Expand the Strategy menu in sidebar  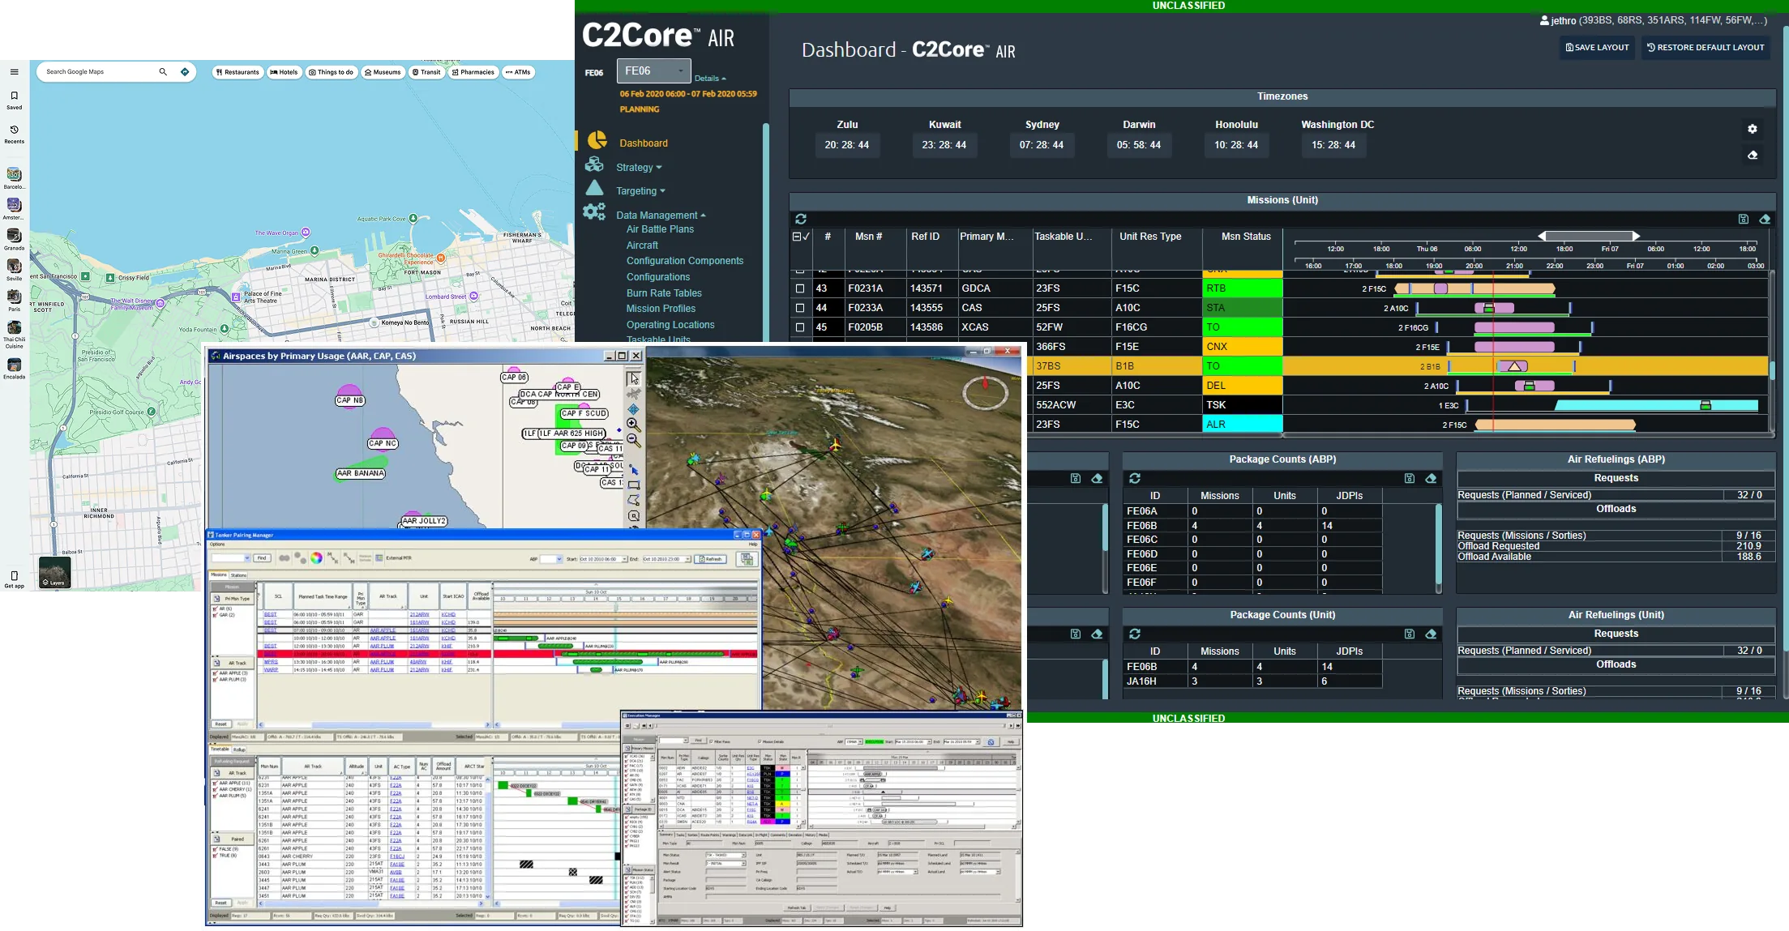[639, 168]
